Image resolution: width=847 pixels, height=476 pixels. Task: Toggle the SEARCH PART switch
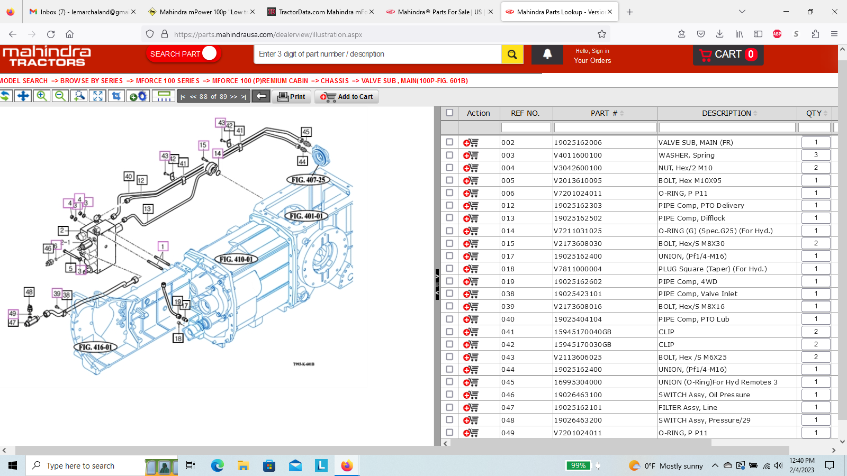click(209, 53)
